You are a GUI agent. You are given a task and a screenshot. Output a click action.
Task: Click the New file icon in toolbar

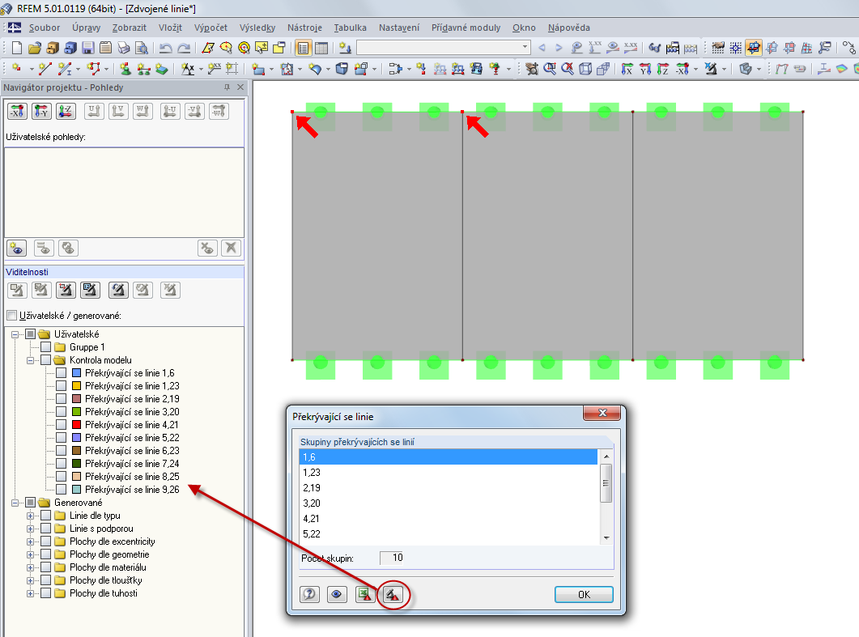[16, 49]
